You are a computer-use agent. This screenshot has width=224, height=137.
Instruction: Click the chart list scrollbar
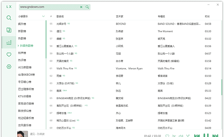46,39
